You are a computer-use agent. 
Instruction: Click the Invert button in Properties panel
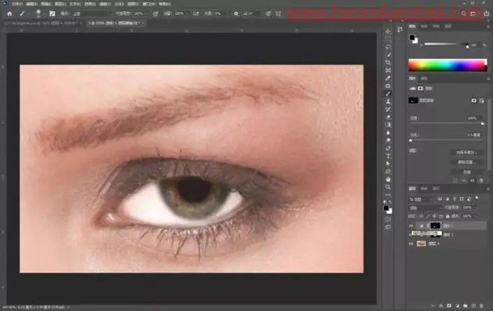click(466, 172)
